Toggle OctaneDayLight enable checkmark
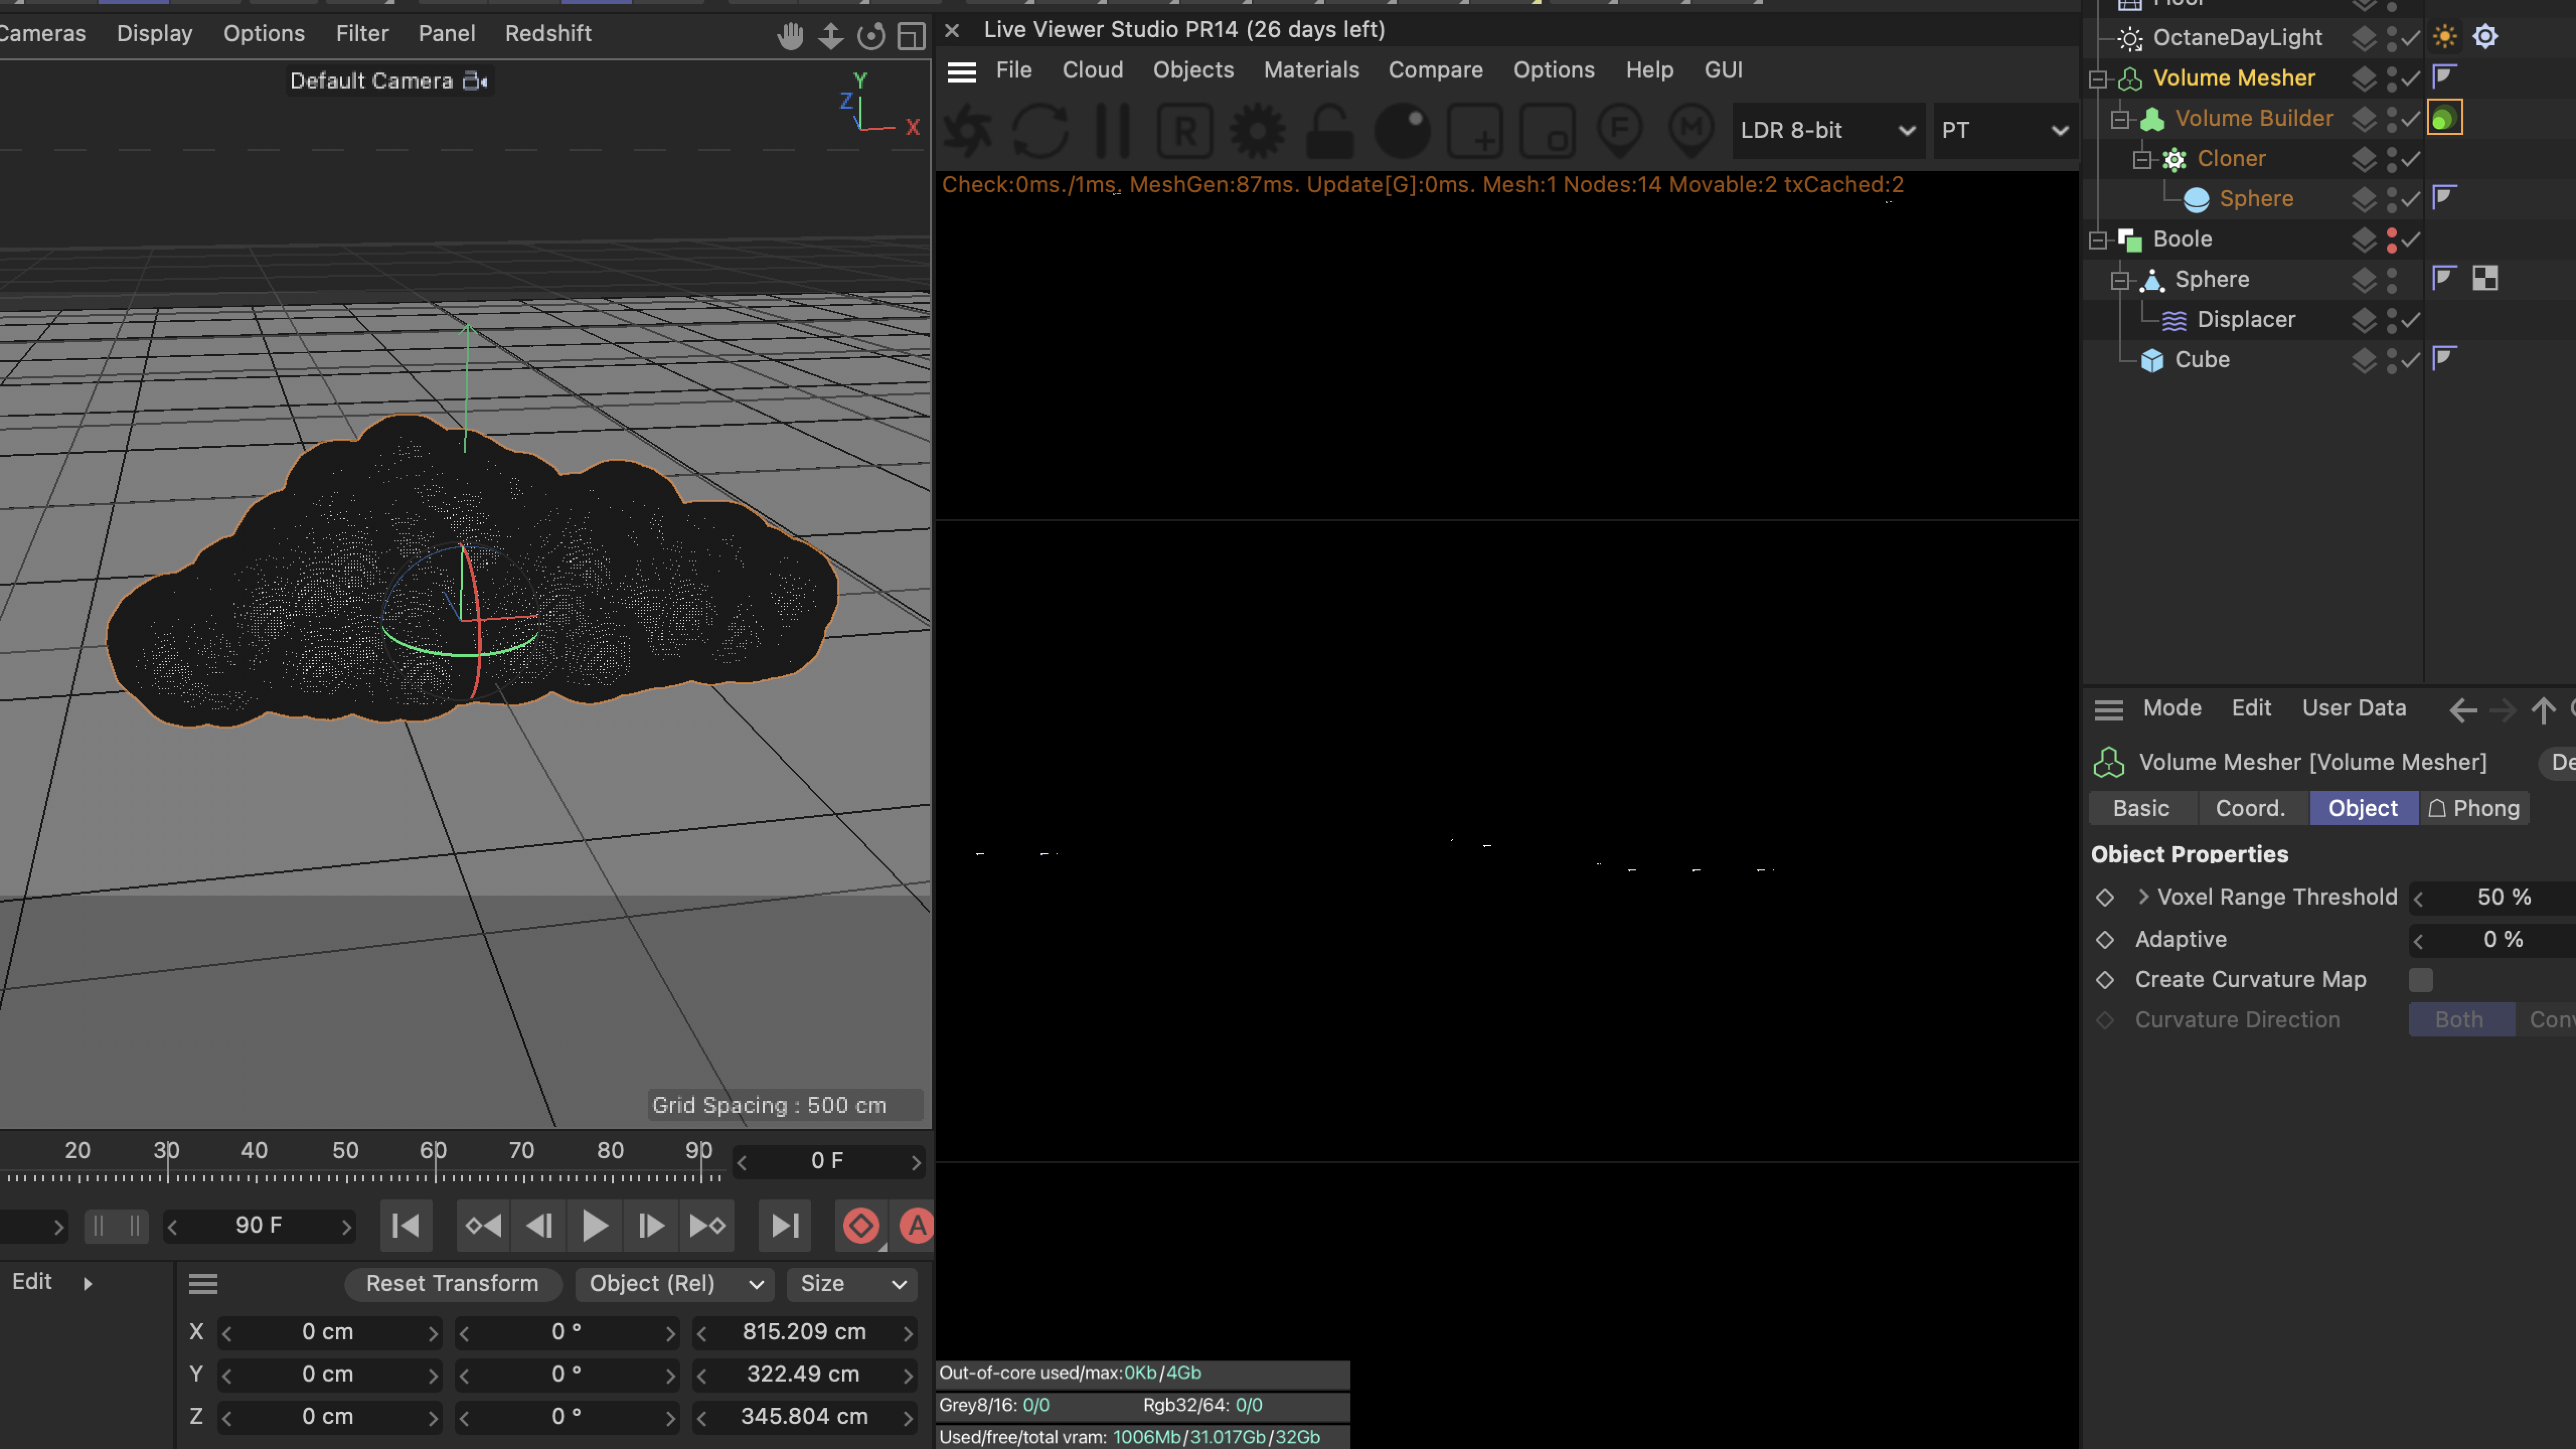The width and height of the screenshot is (2576, 1449). (2411, 38)
